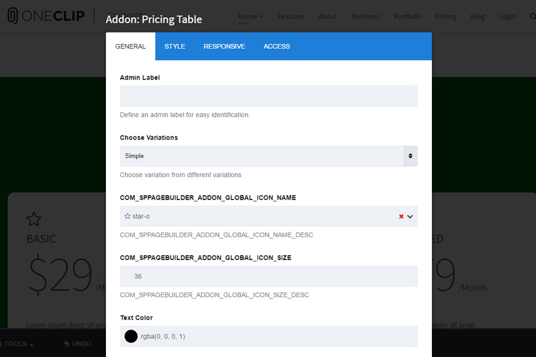Click the Pricing navigation link
Image resolution: width=536 pixels, height=357 pixels.
coord(446,17)
